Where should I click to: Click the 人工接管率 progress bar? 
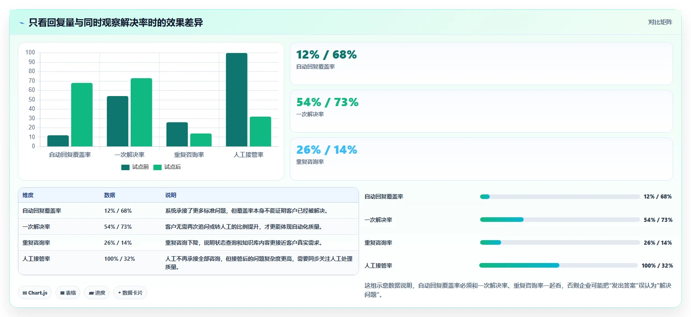(558, 265)
